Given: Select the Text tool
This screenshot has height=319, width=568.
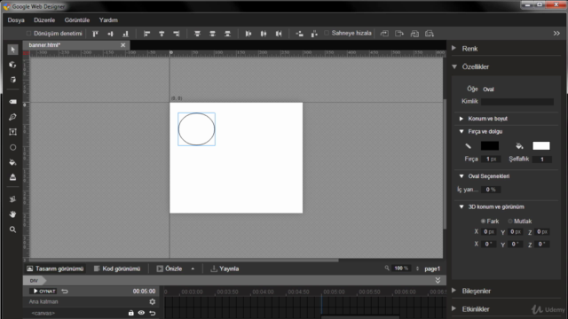Looking at the screenshot, I should (x=12, y=132).
